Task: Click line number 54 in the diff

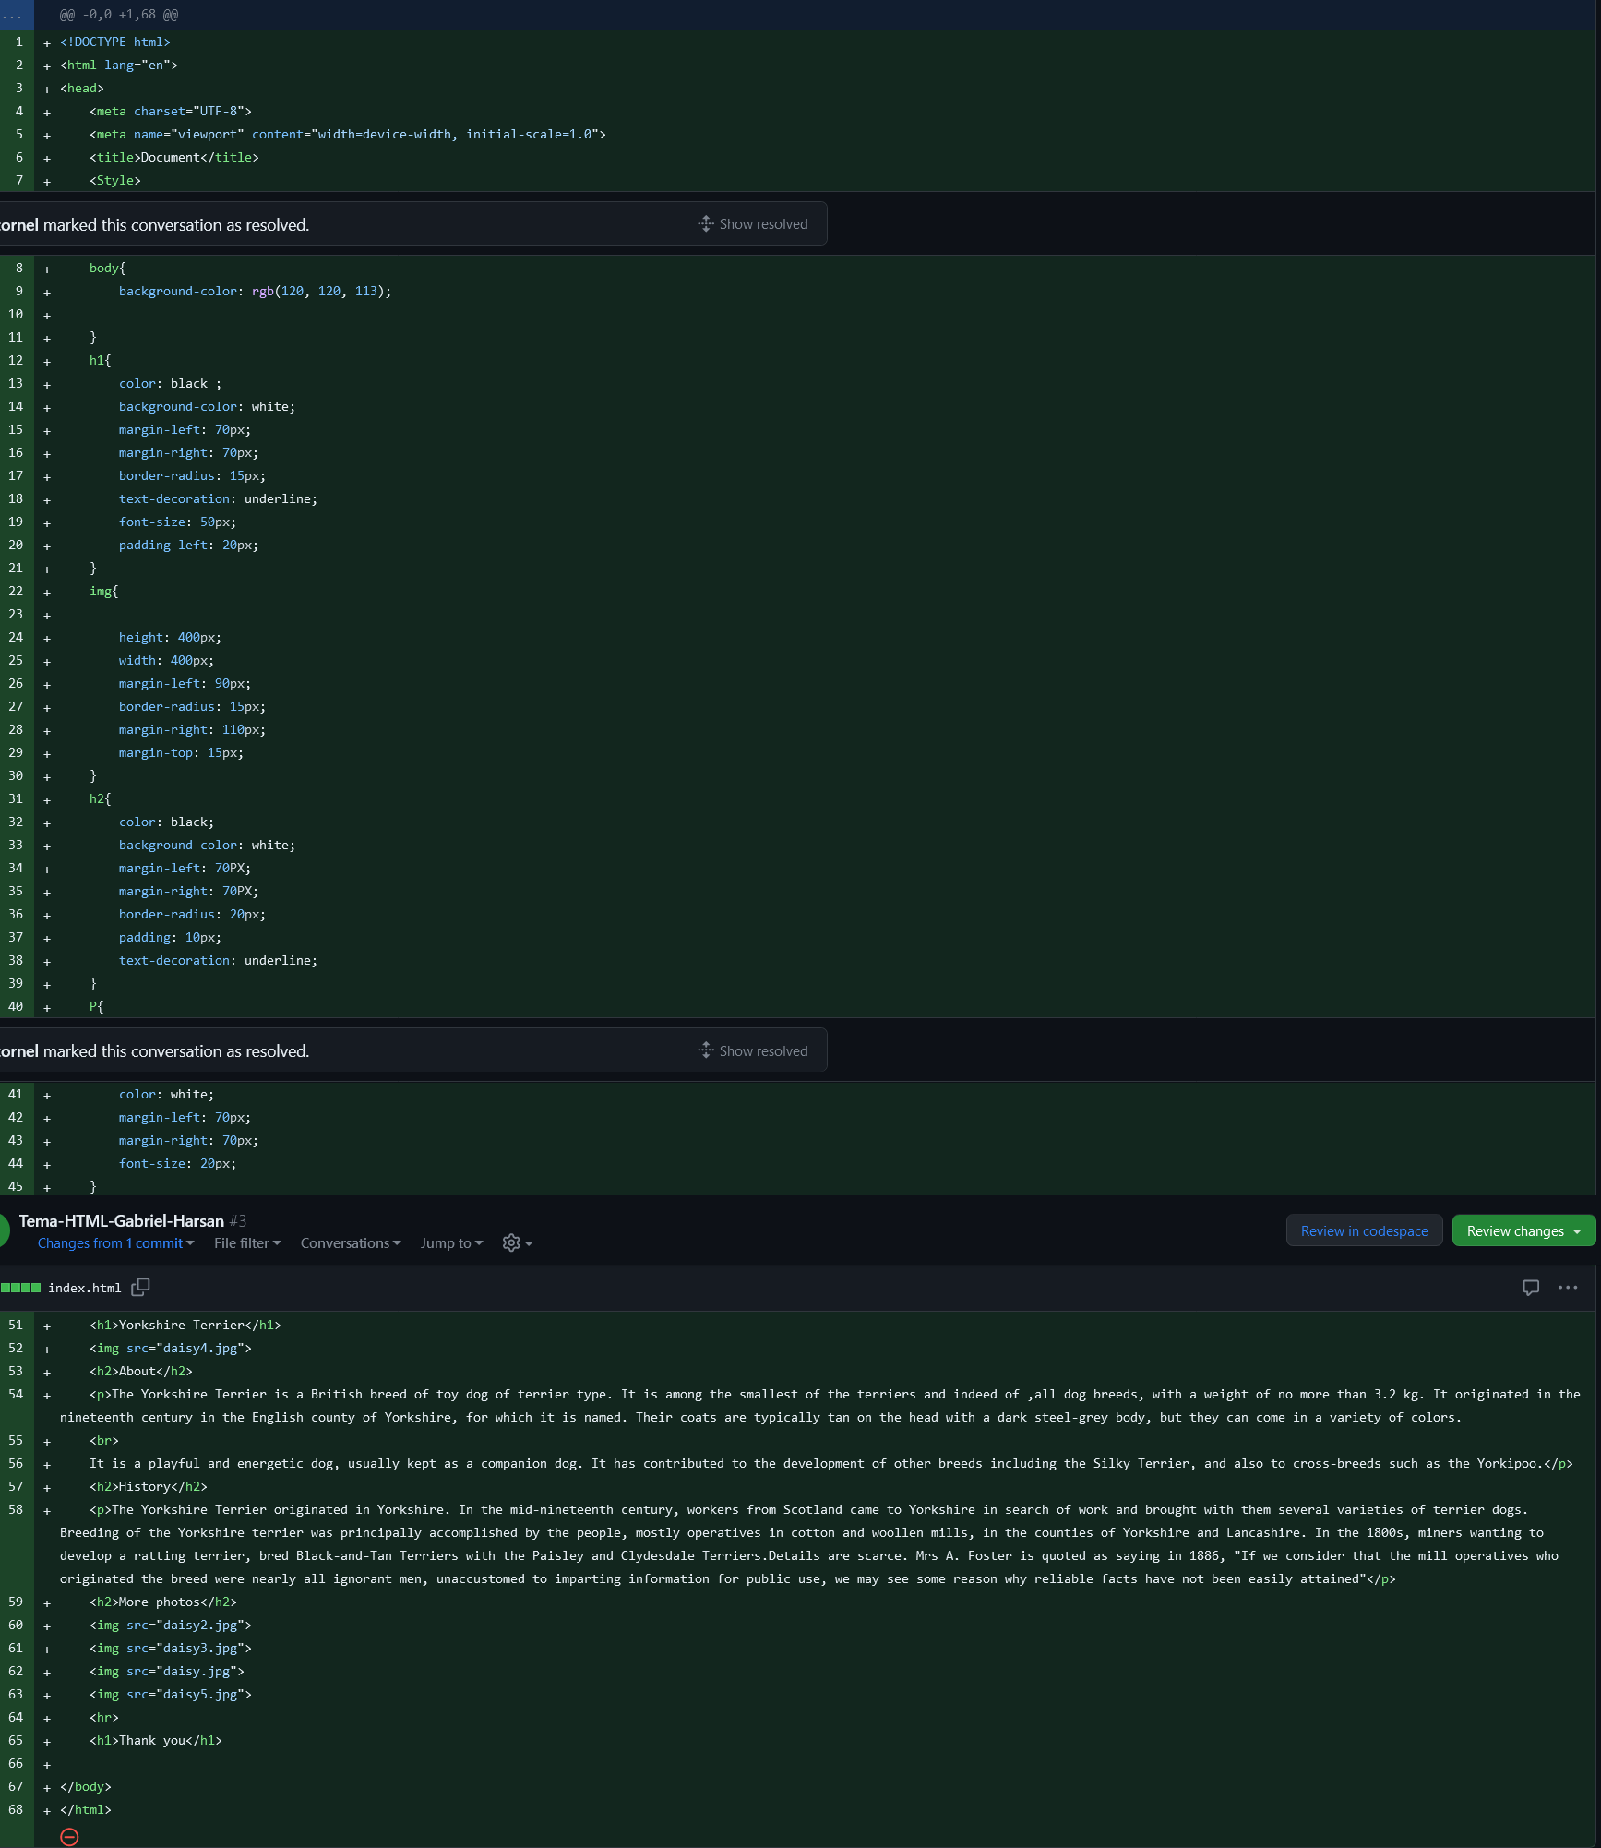Action: [17, 1394]
